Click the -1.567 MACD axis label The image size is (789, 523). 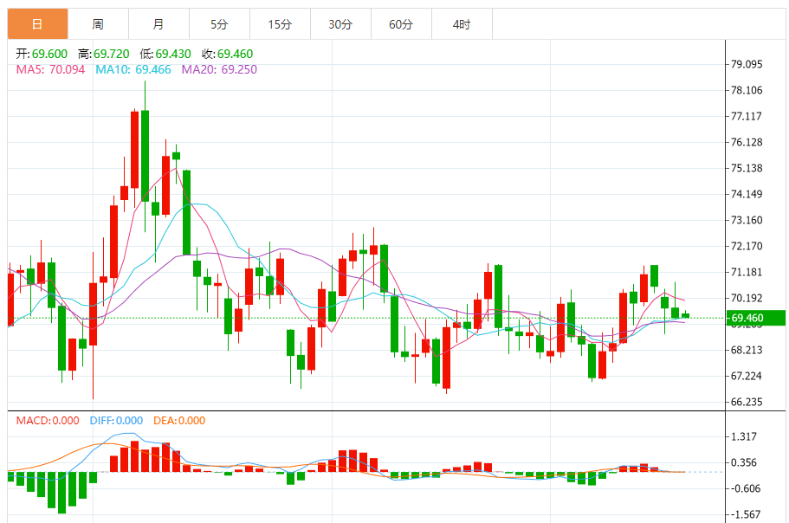(744, 514)
